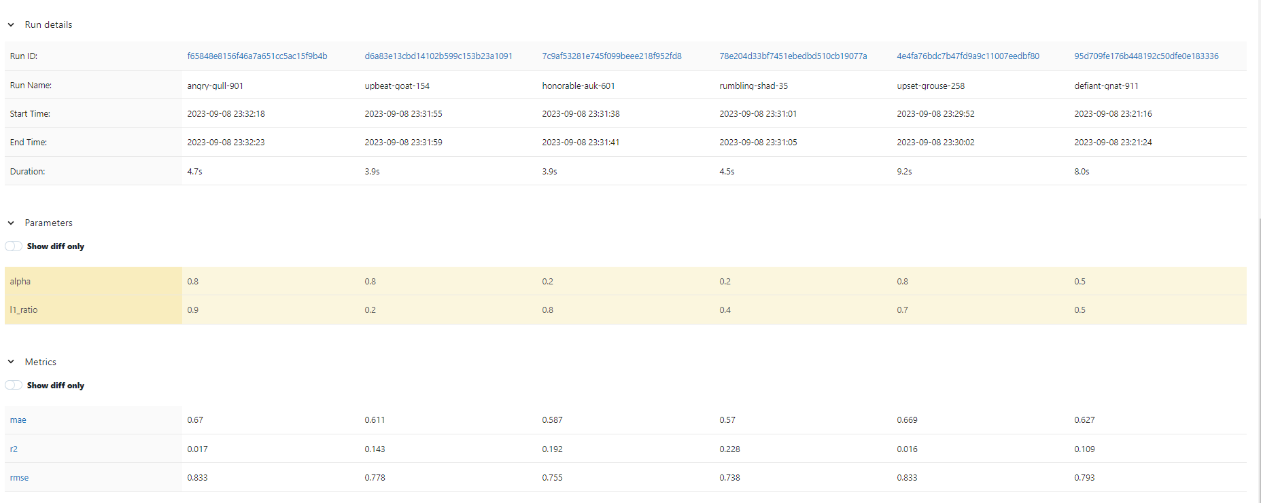Image resolution: width=1261 pixels, height=503 pixels.
Task: Click the Run ID row label
Action: (x=23, y=56)
